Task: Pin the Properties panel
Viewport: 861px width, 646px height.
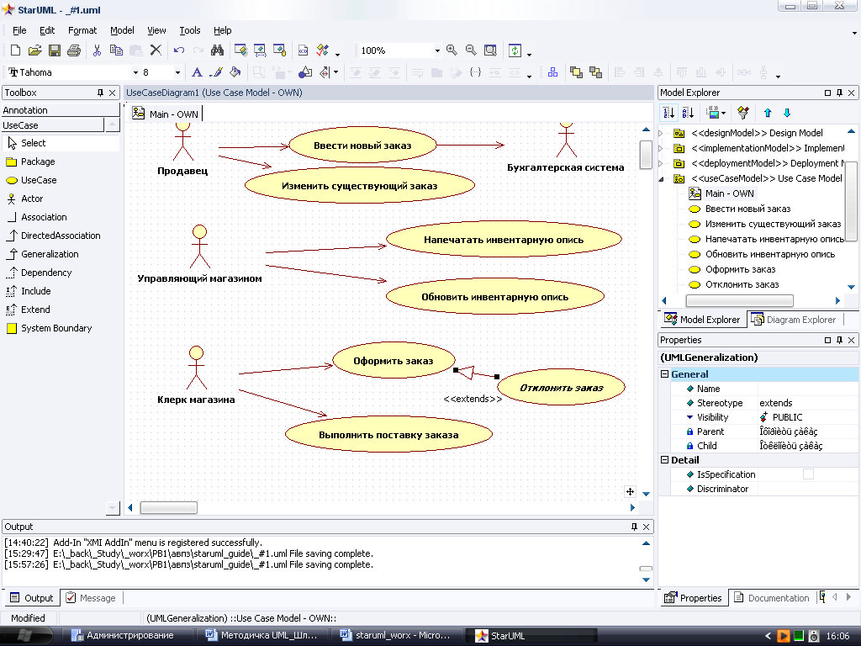Action: (x=839, y=340)
